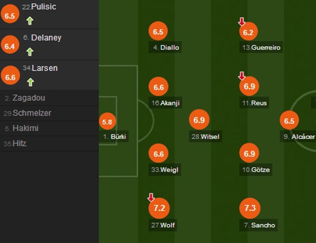Click the red substituted-off arrow above Guerreiro
The width and height of the screenshot is (316, 243).
pyautogui.click(x=242, y=22)
